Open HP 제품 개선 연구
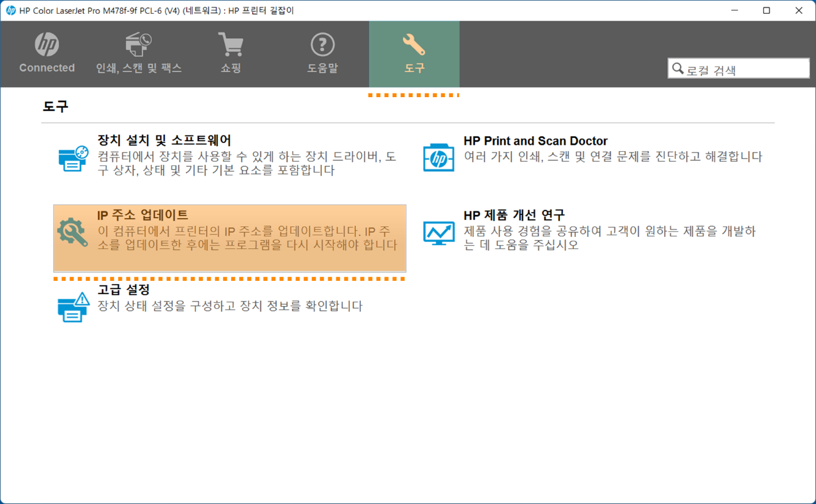Viewport: 816px width, 504px height. coord(514,215)
